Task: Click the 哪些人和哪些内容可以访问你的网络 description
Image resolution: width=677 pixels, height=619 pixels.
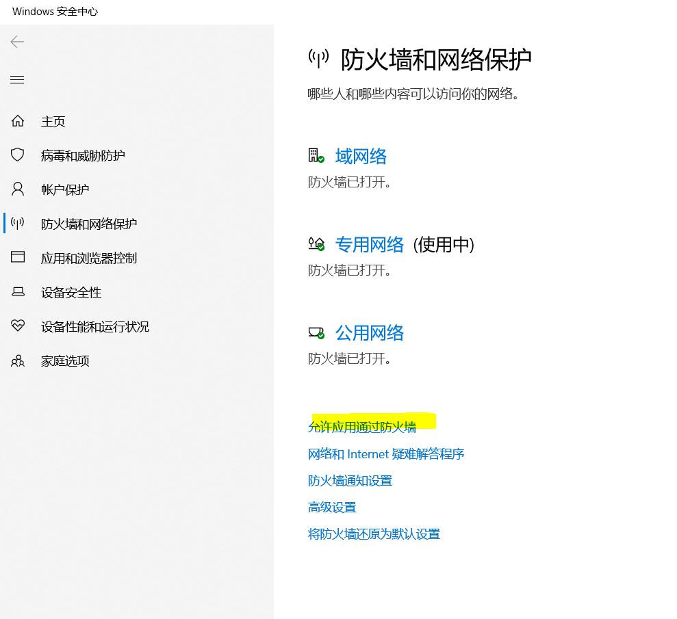Action: pos(413,94)
